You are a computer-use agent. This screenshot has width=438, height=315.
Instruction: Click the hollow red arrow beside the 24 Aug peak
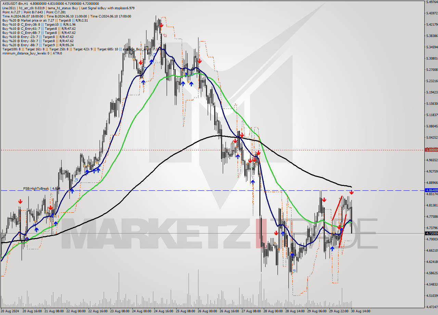(165, 35)
